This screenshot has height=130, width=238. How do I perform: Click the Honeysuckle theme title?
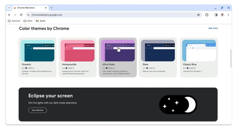pos(69,64)
